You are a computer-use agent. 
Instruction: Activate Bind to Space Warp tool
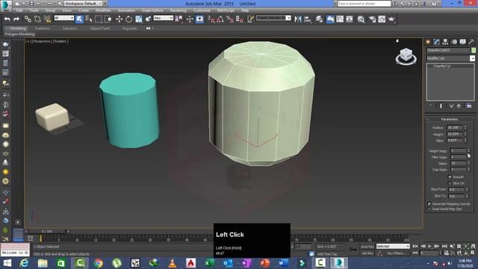coord(47,19)
